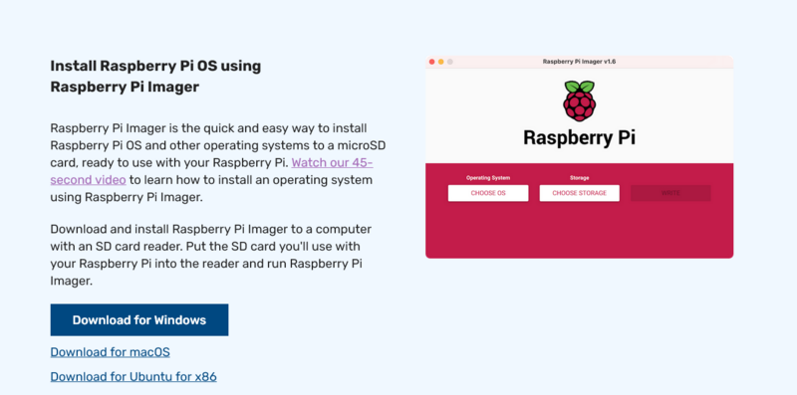Image resolution: width=797 pixels, height=395 pixels.
Task: Click the paragraph starting 'Download and install Raspberry Pi Imager'
Action: coord(211,255)
